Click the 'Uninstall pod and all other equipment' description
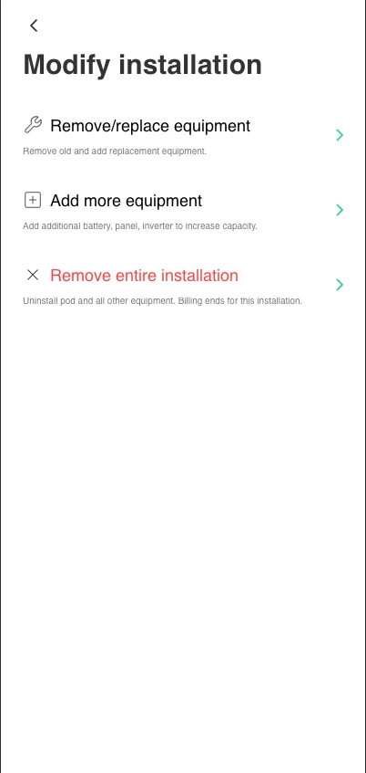The image size is (366, 773). click(x=99, y=301)
